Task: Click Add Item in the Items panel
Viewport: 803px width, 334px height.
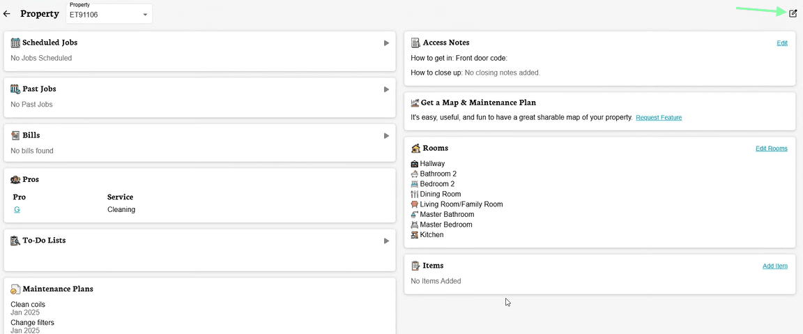Action: coord(774,266)
